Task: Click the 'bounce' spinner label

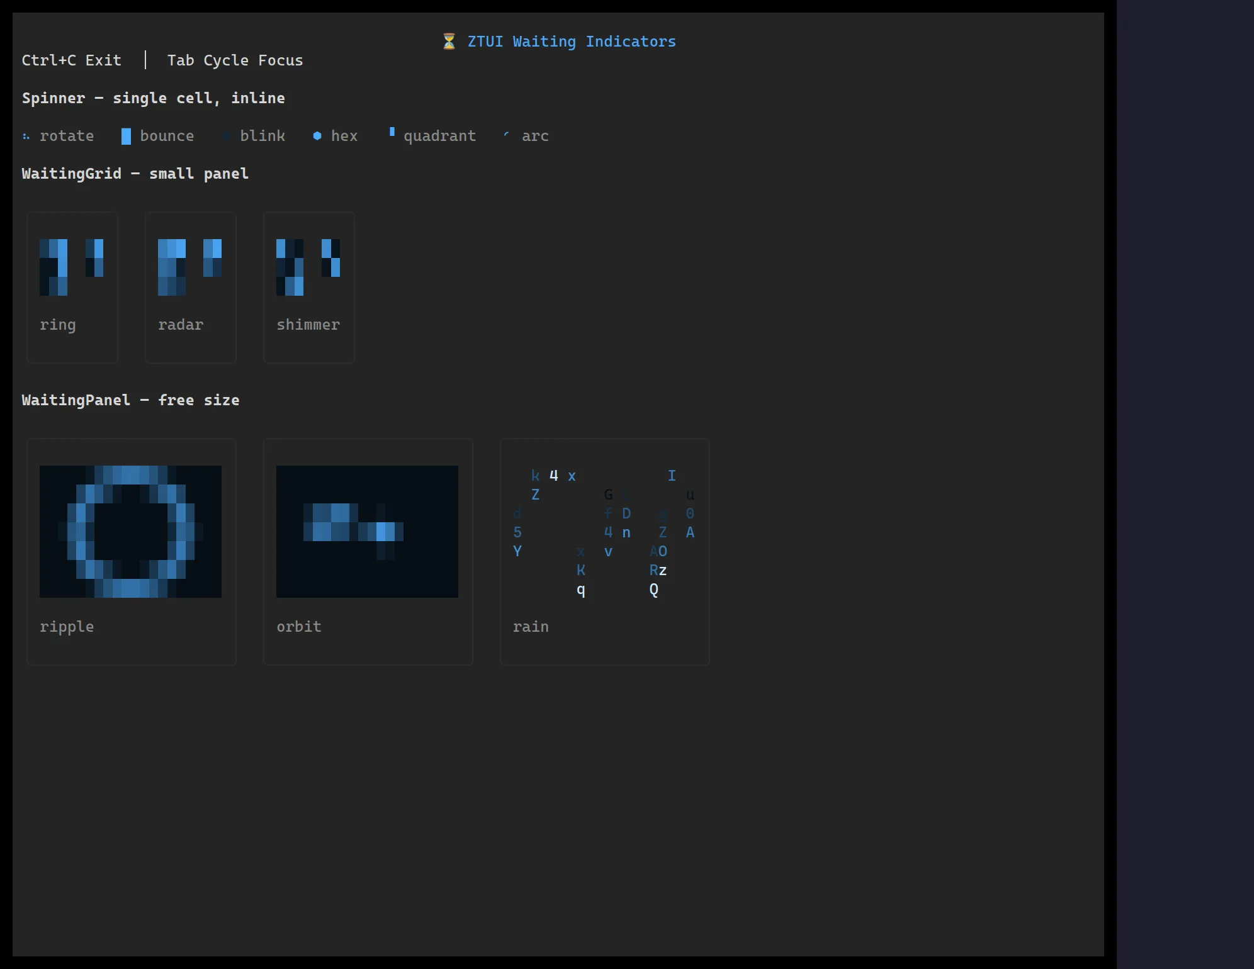Action: (x=167, y=136)
